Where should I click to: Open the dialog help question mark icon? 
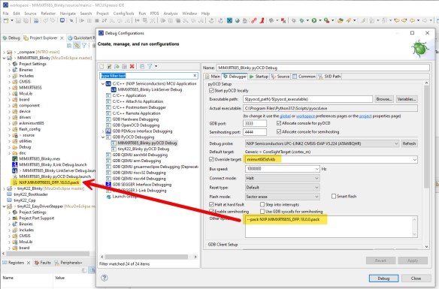point(104,278)
